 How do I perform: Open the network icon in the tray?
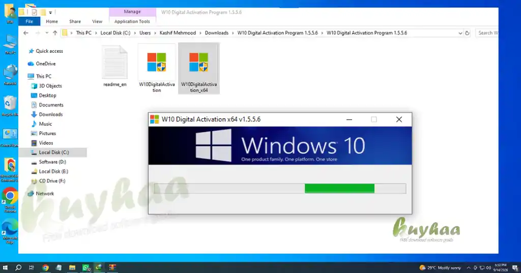(482, 268)
